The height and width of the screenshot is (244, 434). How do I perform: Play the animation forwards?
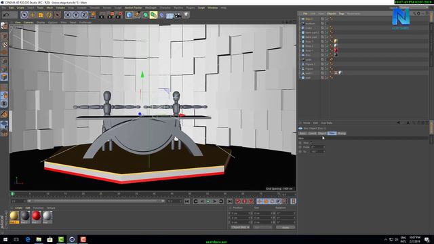point(208,201)
